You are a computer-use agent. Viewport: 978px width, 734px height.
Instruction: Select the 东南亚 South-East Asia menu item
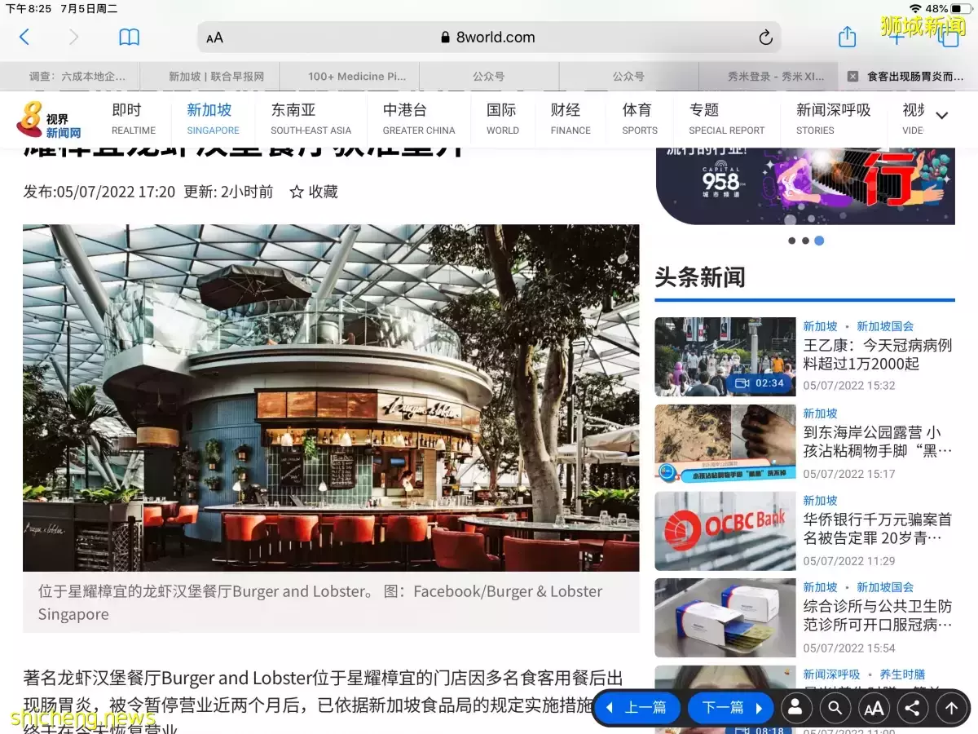click(x=311, y=118)
